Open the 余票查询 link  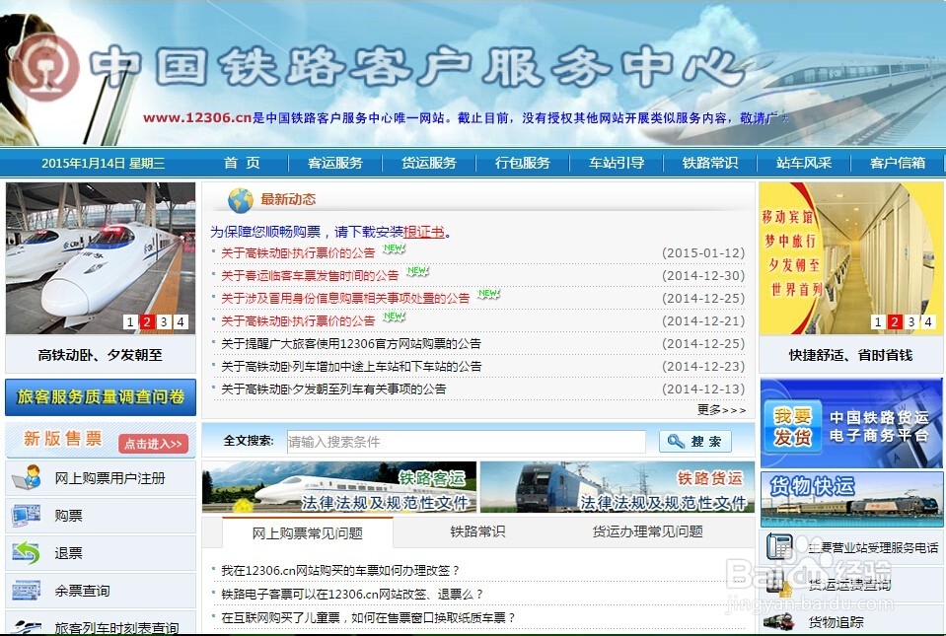pyautogui.click(x=82, y=591)
